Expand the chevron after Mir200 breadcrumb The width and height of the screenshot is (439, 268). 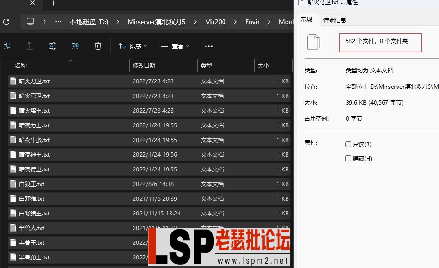(x=235, y=22)
